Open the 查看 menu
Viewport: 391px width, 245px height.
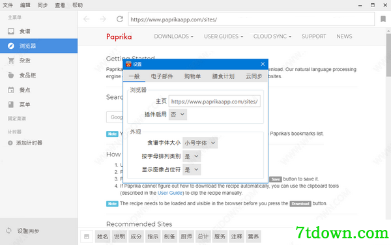60,5
